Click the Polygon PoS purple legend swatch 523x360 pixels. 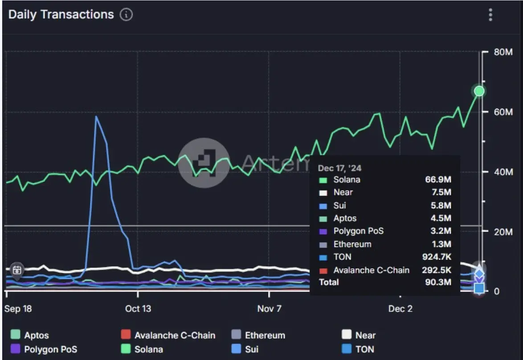pos(16,349)
